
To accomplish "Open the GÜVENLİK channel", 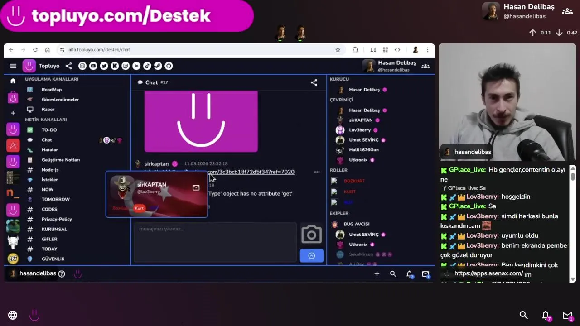I will (x=53, y=259).
